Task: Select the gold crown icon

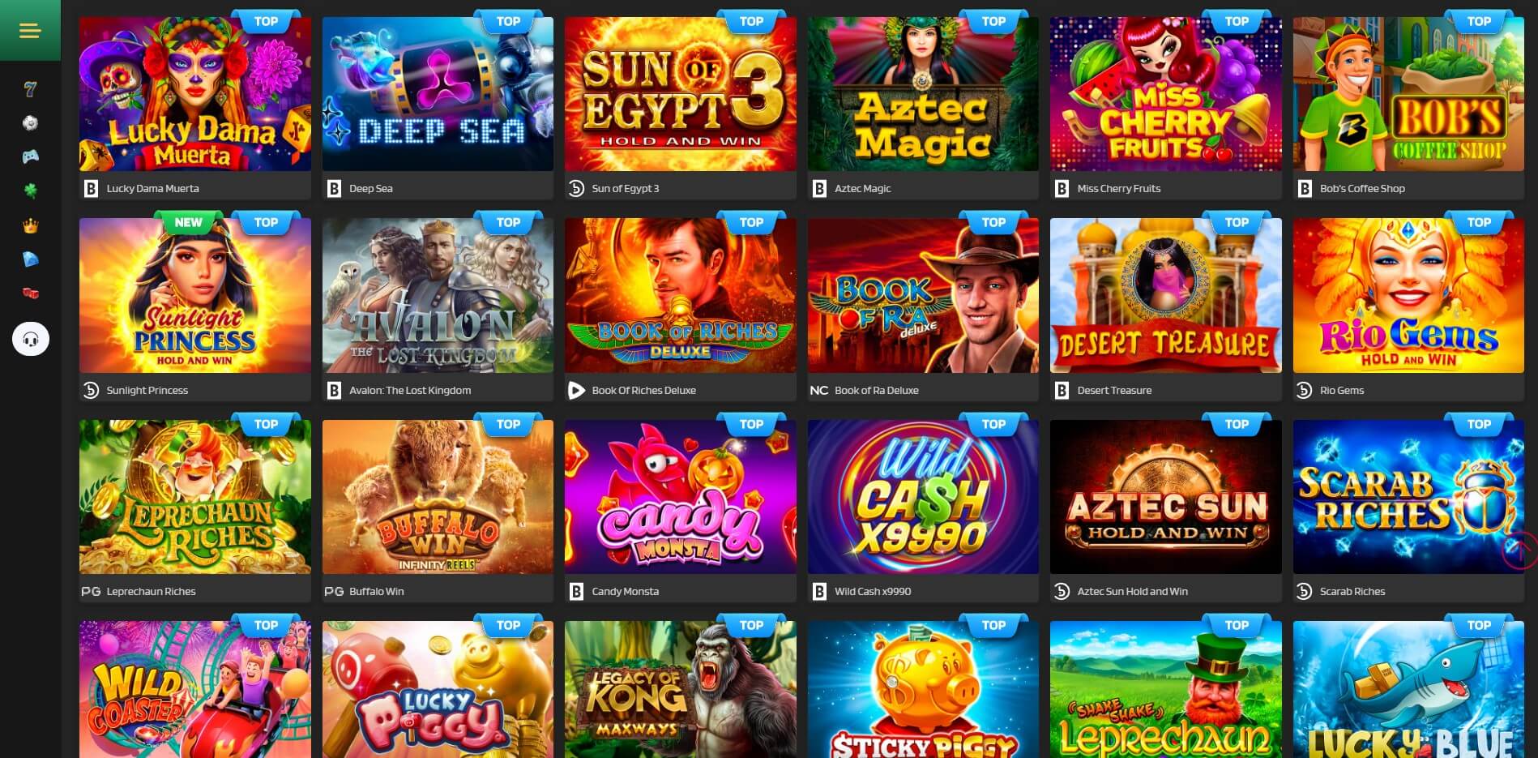Action: 30,226
